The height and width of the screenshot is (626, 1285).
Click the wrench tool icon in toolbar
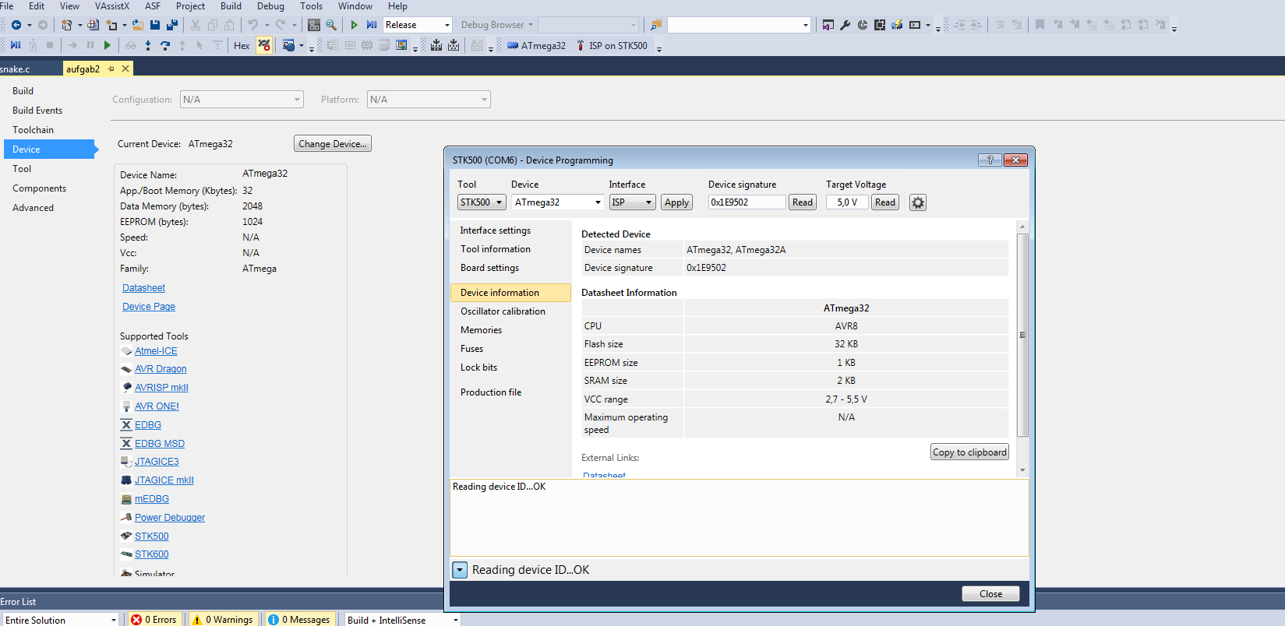(x=845, y=25)
